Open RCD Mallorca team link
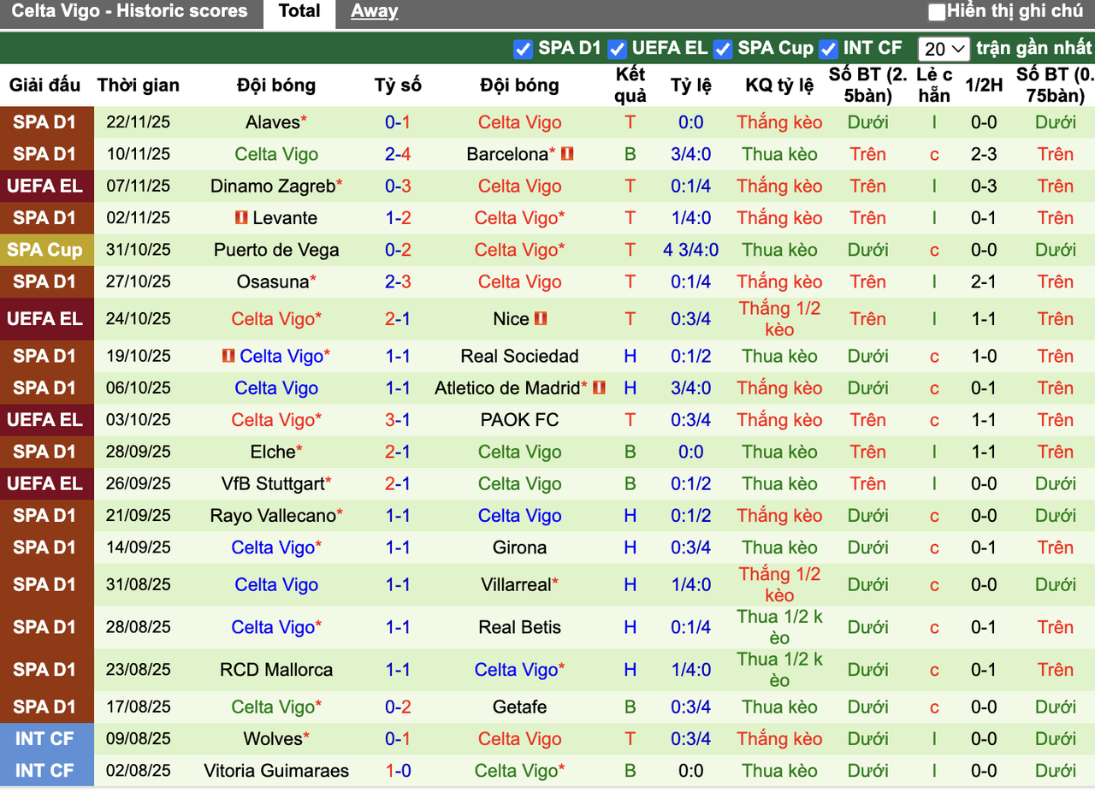1095x793 pixels. tap(276, 670)
